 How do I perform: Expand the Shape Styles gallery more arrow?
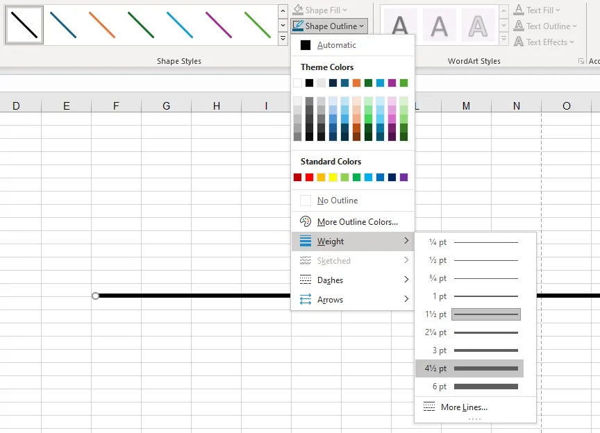coord(283,40)
